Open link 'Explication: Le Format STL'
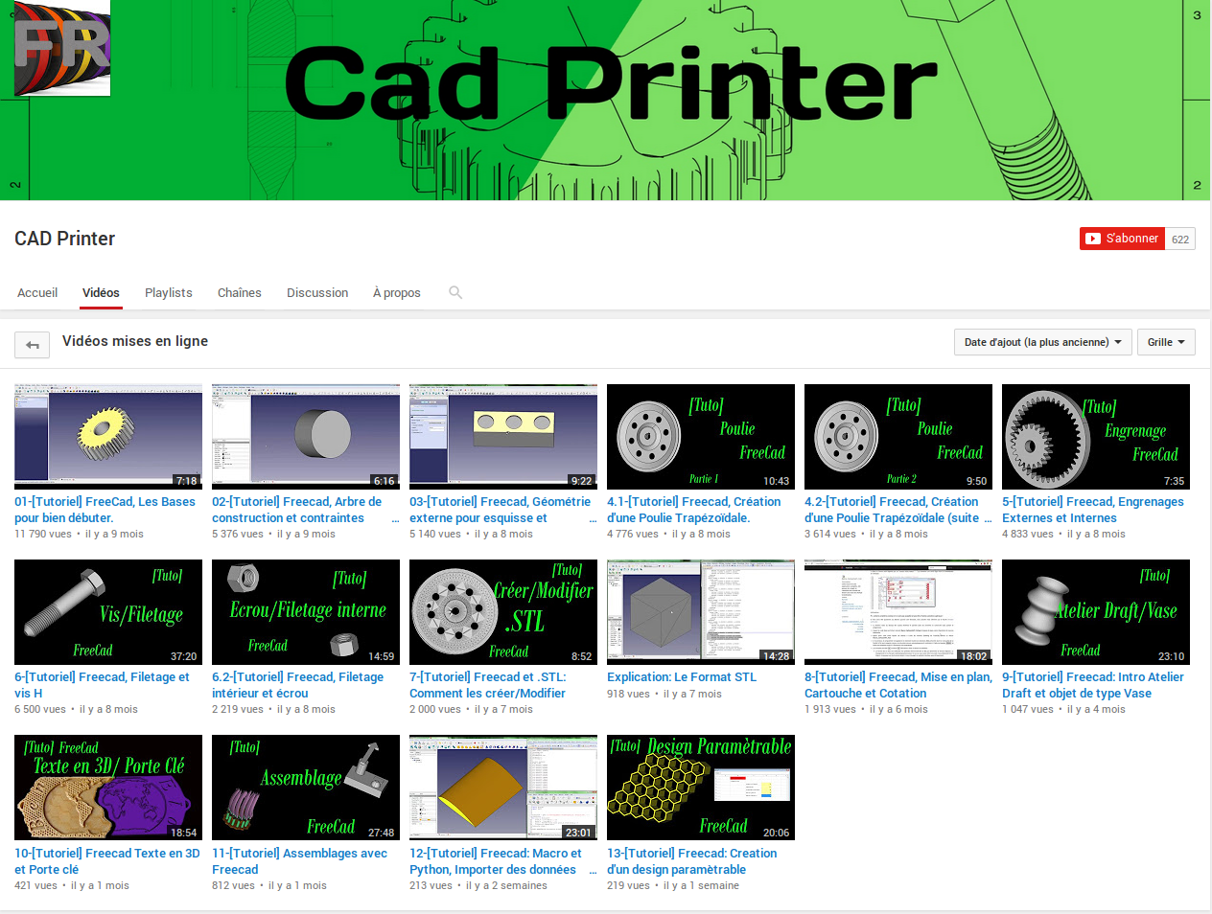The height and width of the screenshot is (914, 1212). click(682, 676)
